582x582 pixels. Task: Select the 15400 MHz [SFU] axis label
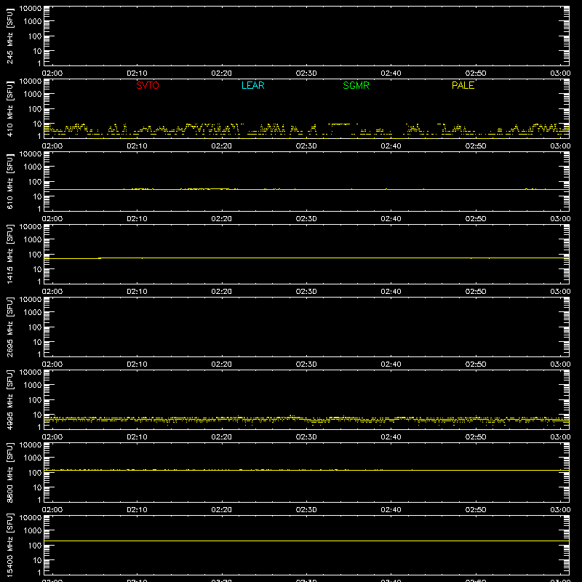click(x=10, y=545)
